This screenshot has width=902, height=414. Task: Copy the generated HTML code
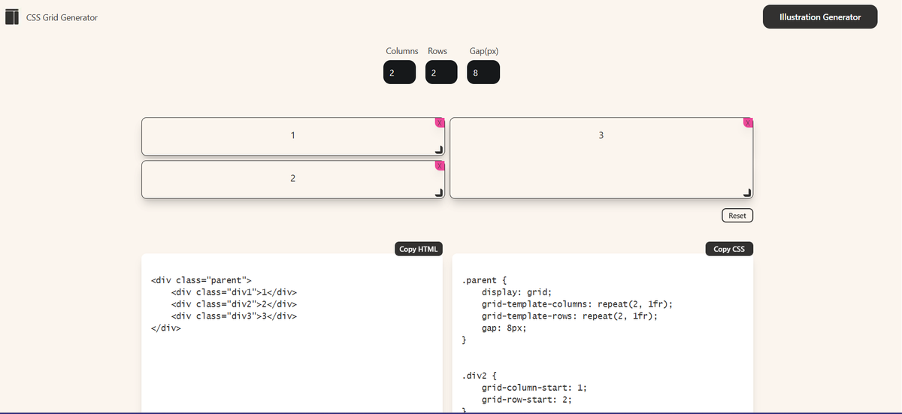[419, 249]
